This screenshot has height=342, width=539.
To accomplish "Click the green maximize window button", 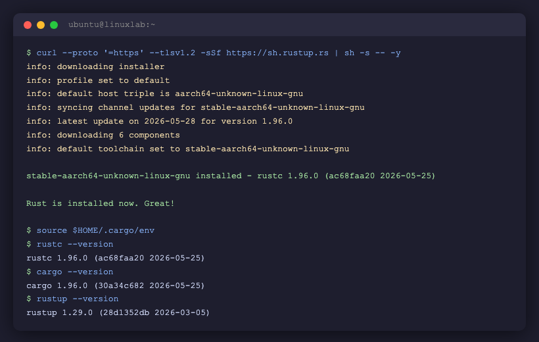I will coord(54,25).
